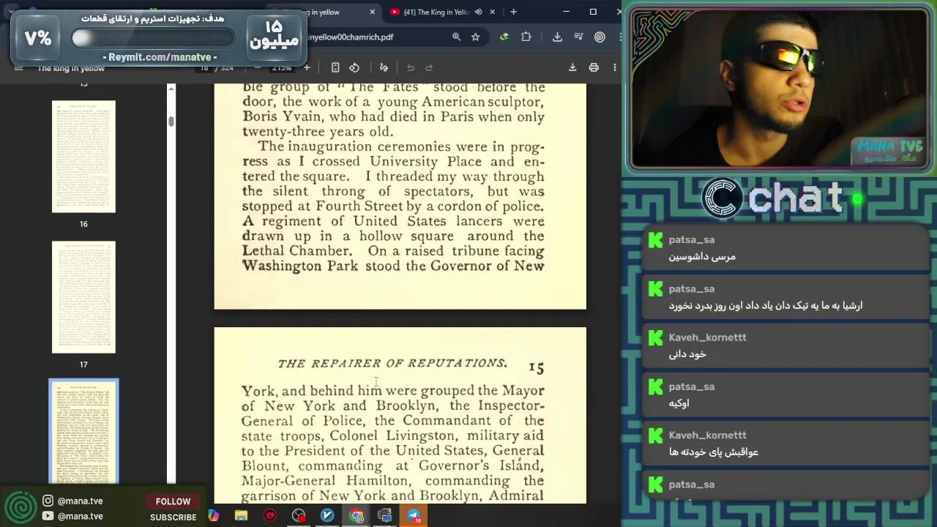937x527 pixels.
Task: Click the 'The king in yellow' PDF title
Action: pos(71,68)
